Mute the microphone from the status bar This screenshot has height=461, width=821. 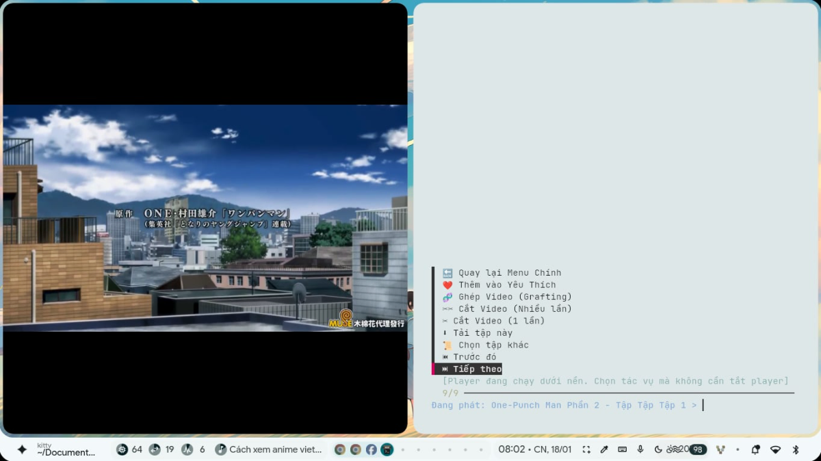[x=640, y=449]
